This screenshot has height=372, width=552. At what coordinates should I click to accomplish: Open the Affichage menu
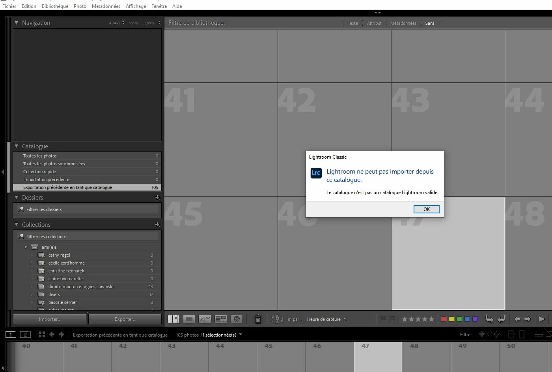pyautogui.click(x=136, y=6)
